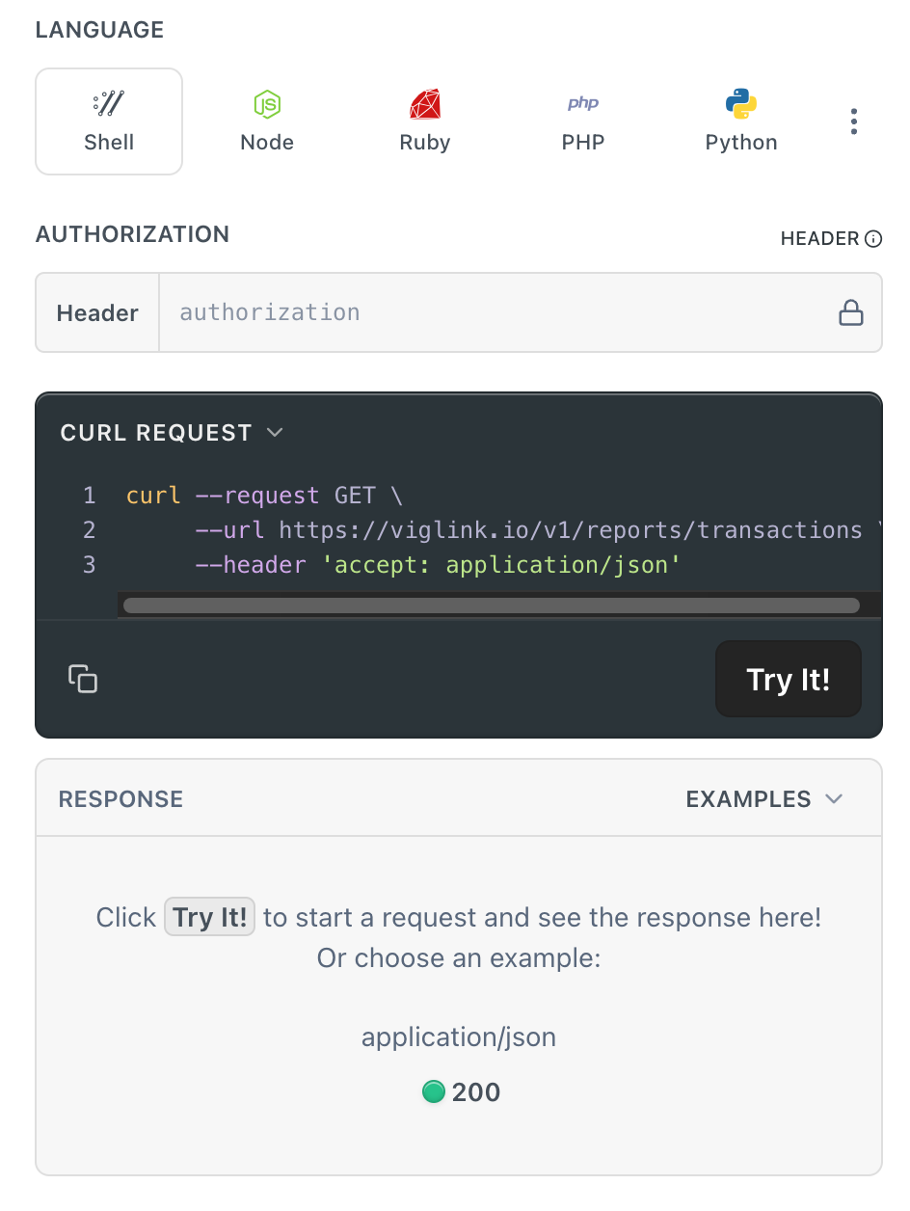910x1211 pixels.
Task: Open the EXAMPLES dropdown in Response
Action: (x=763, y=799)
